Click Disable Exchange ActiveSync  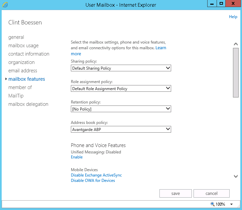tap(96, 175)
